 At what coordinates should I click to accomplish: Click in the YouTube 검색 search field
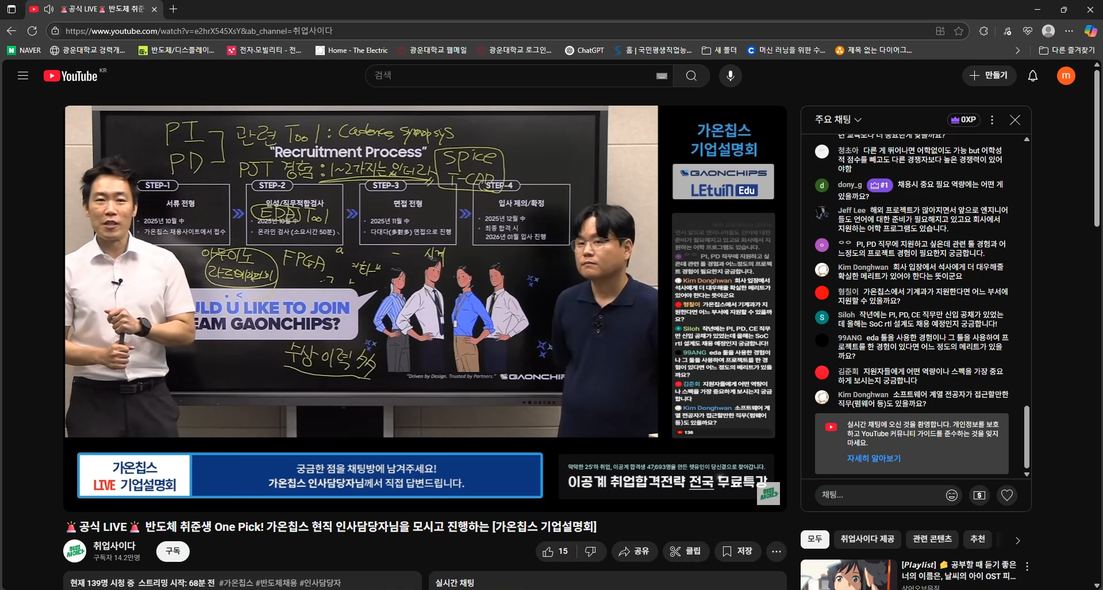[x=512, y=76]
